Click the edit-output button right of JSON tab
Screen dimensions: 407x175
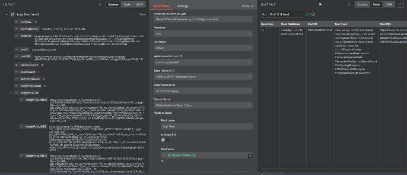point(400,4)
